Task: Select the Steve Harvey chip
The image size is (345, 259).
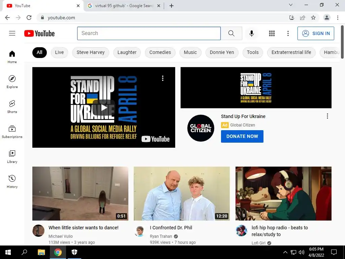Action: click(x=90, y=52)
